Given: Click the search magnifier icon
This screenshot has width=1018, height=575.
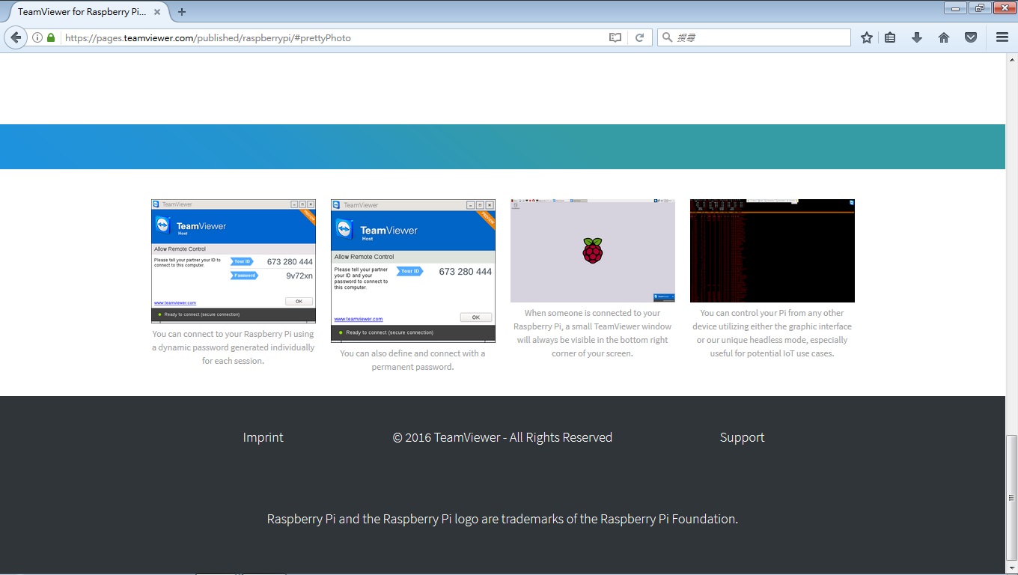Looking at the screenshot, I should pos(667,37).
